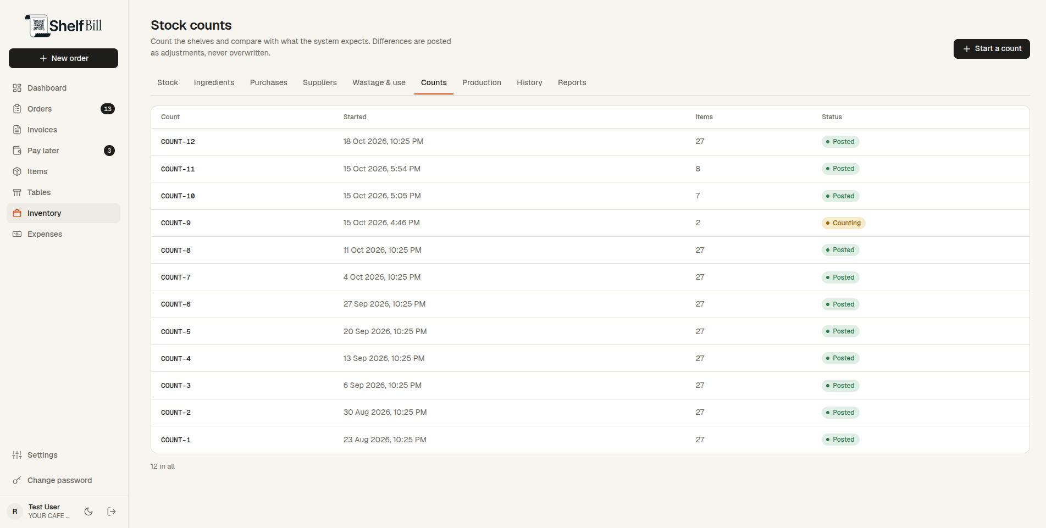This screenshot has height=528, width=1046.
Task: Click the ShelfBill logo icon
Action: [37, 25]
